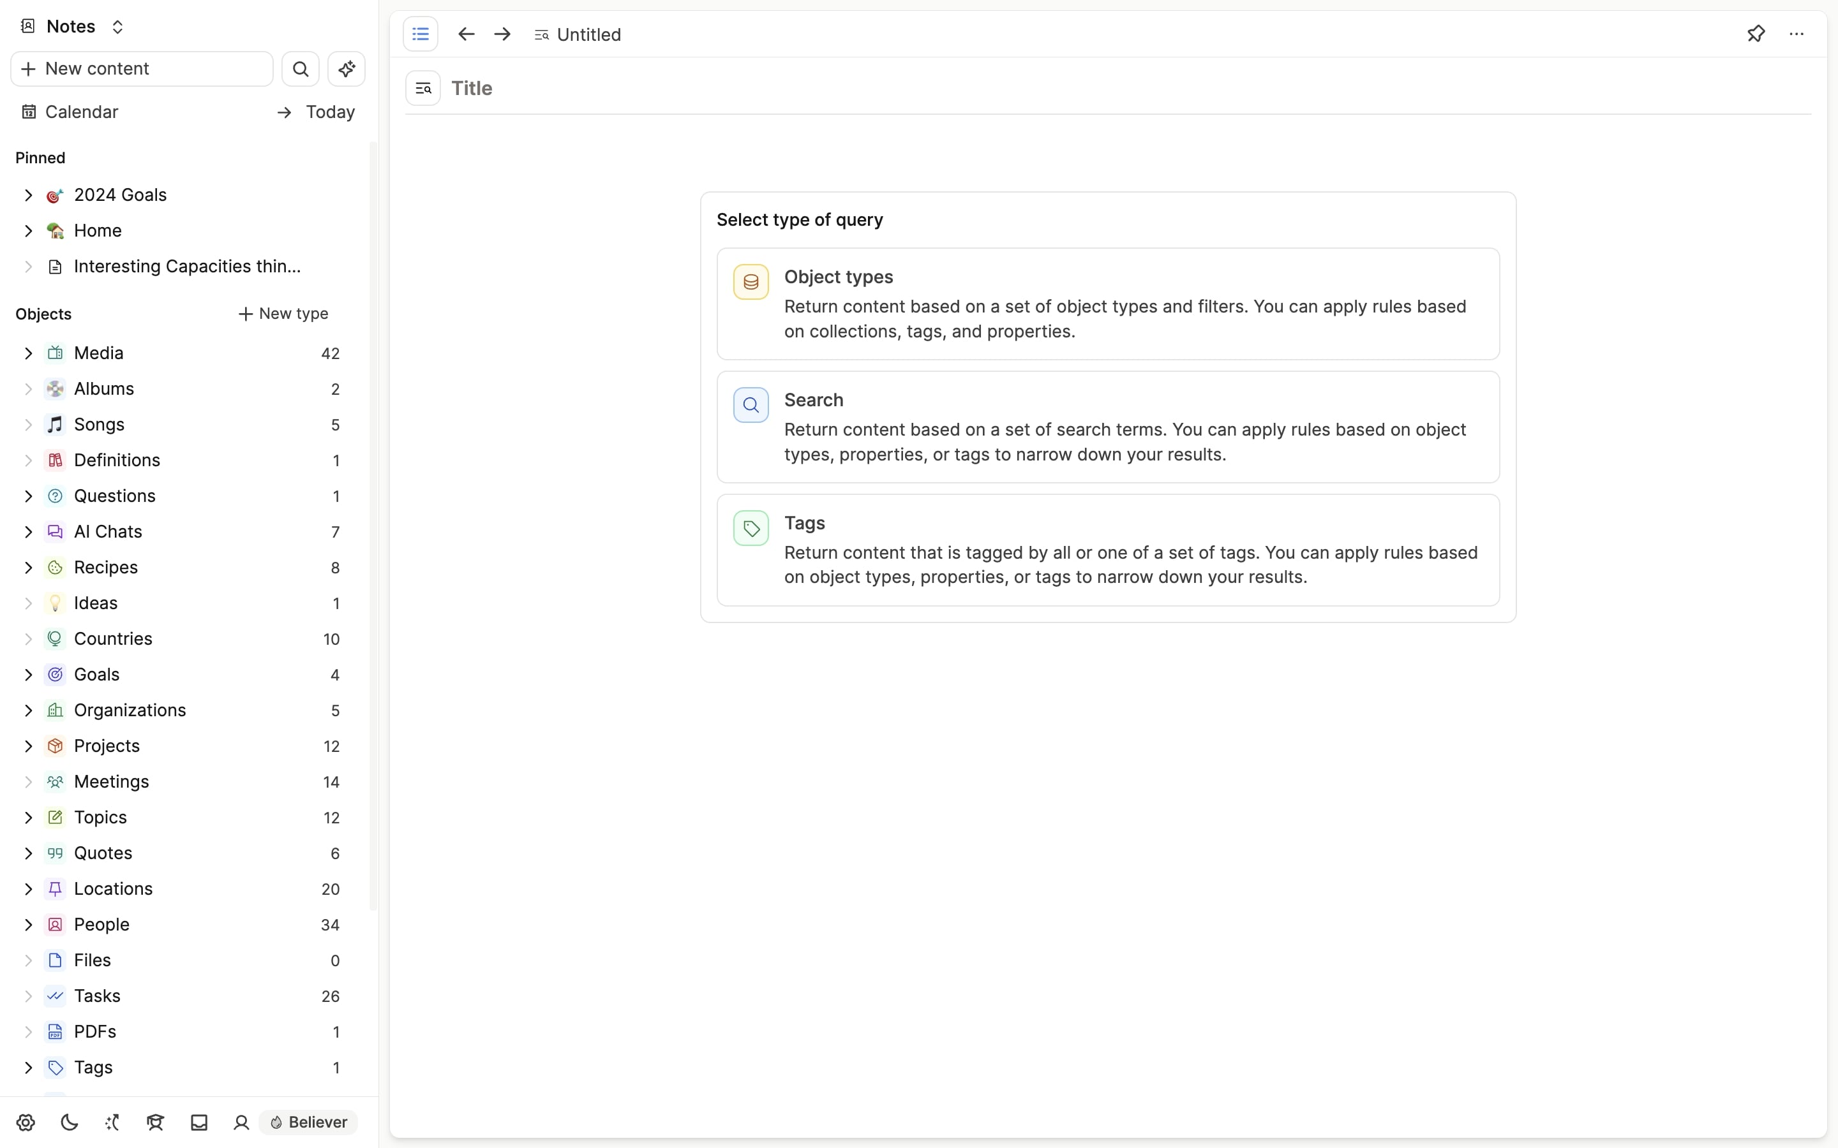The height and width of the screenshot is (1148, 1838).
Task: Click the new content plus icon
Action: 26,68
